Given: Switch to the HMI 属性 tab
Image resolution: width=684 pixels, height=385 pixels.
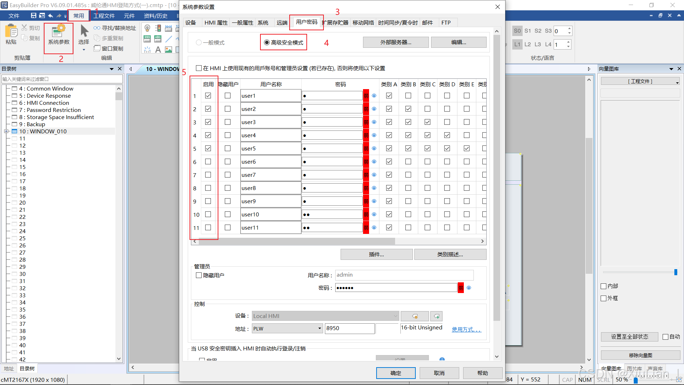Looking at the screenshot, I should (x=216, y=22).
